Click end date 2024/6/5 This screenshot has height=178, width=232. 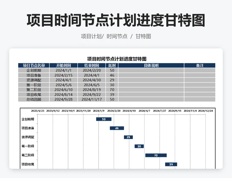point(92,85)
